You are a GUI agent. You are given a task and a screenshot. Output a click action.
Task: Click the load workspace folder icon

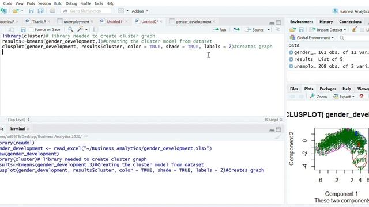[x=292, y=30]
